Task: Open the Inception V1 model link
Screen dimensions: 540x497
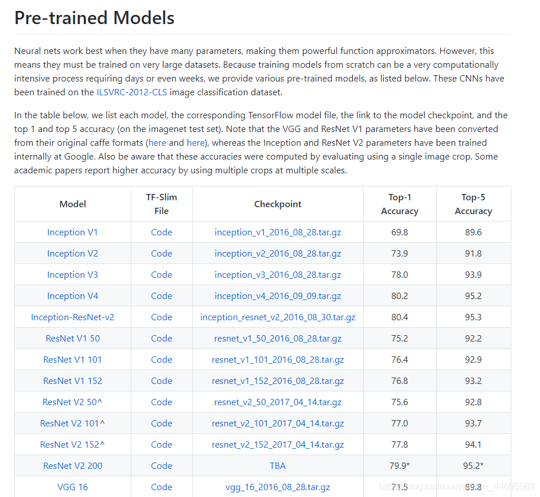Action: click(73, 232)
